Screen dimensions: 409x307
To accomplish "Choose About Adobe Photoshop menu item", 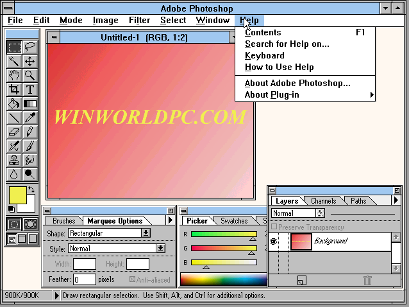I will 305,83.
